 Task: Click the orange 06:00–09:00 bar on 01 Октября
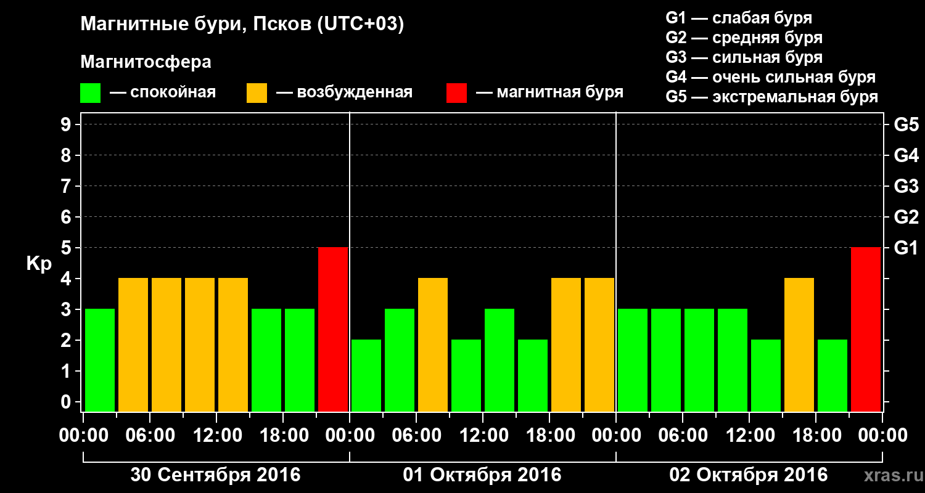[x=433, y=344]
